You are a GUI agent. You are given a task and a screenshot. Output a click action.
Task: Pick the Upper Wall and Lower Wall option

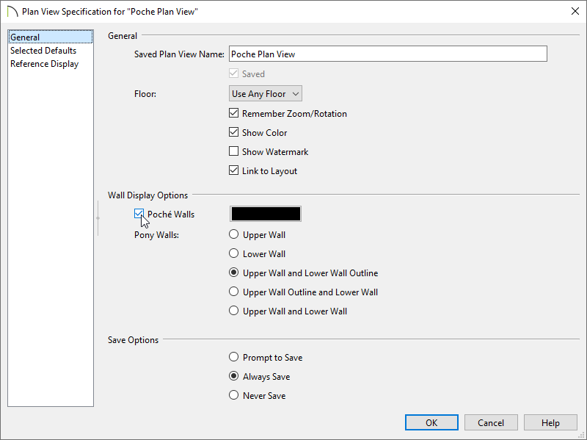pyautogui.click(x=233, y=310)
